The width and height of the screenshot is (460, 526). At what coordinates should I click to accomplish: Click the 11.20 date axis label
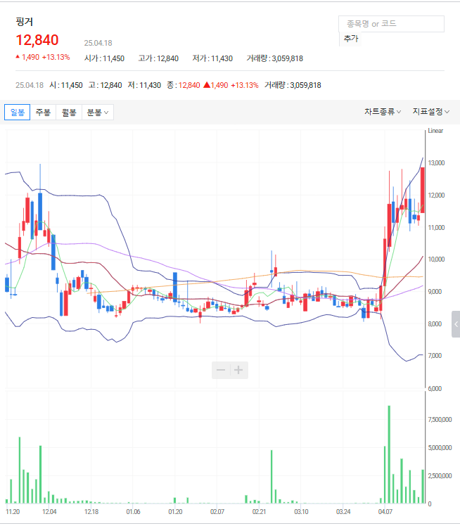[13, 511]
